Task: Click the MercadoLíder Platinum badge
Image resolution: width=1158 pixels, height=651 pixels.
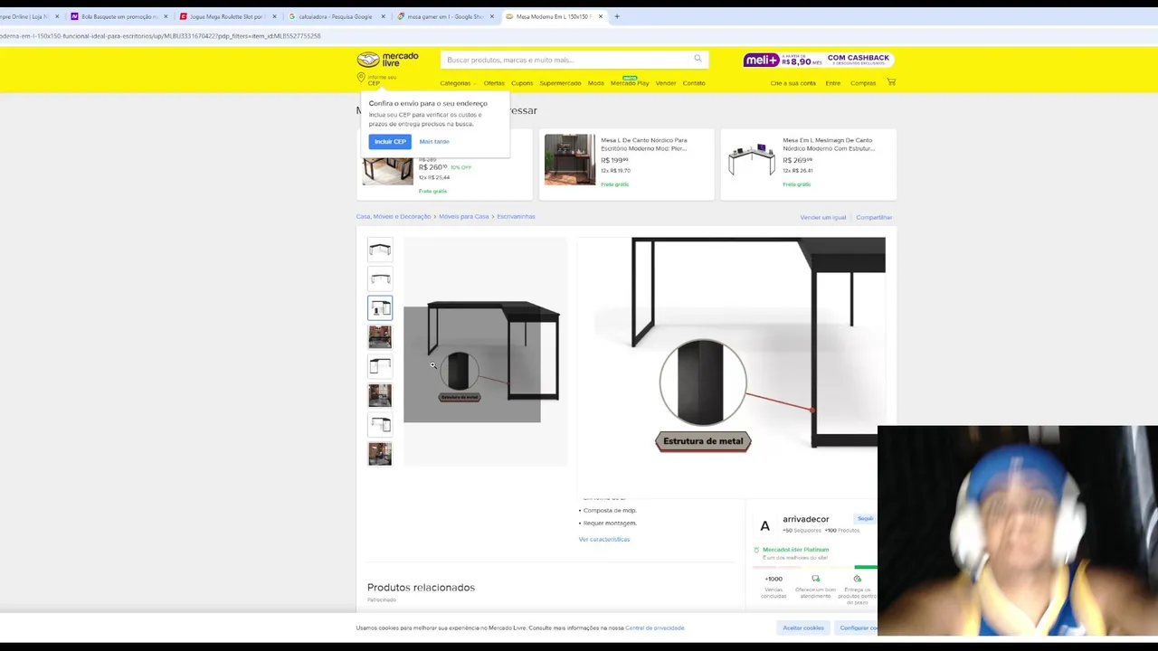Action: pyautogui.click(x=795, y=550)
